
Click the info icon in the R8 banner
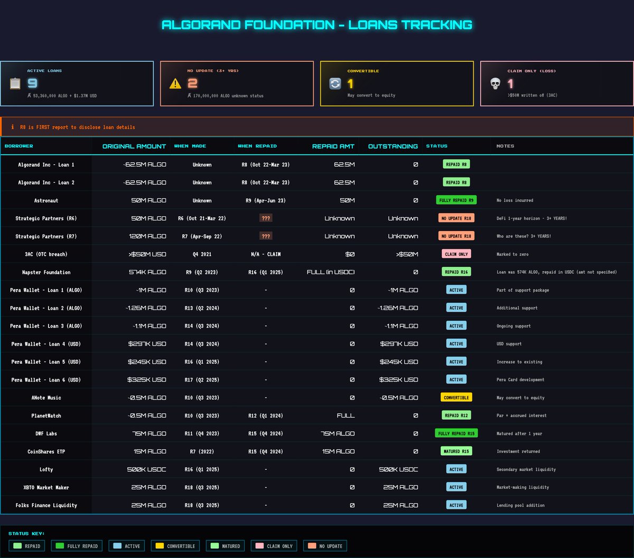(13, 127)
